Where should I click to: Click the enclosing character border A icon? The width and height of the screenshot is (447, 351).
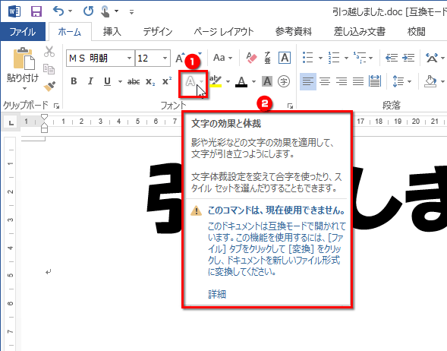tap(285, 58)
